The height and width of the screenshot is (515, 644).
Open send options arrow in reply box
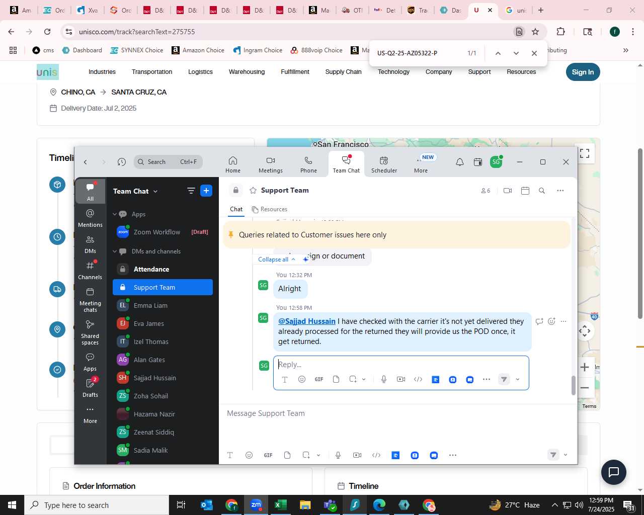click(x=518, y=379)
